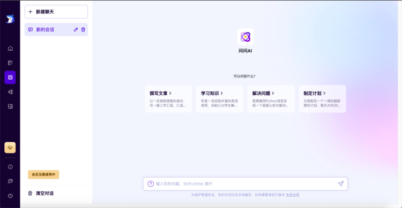The width and height of the screenshot is (402, 208).
Task: Open the 学习知识 suggestion card
Action: pyautogui.click(x=220, y=99)
